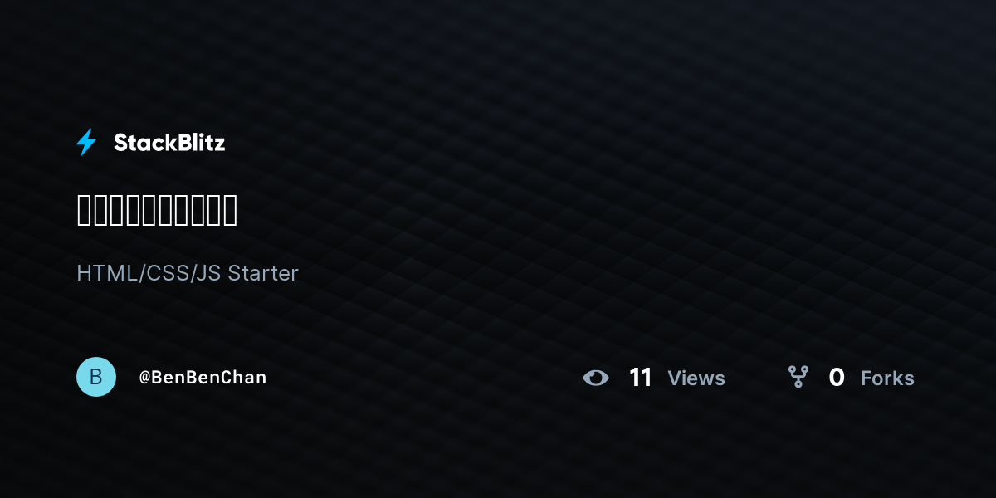Click the letter B inside the avatar
This screenshot has height=498, width=996.
pos(96,377)
